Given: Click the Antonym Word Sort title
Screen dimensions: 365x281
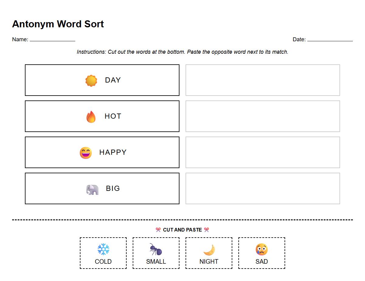Looking at the screenshot, I should pos(58,24).
